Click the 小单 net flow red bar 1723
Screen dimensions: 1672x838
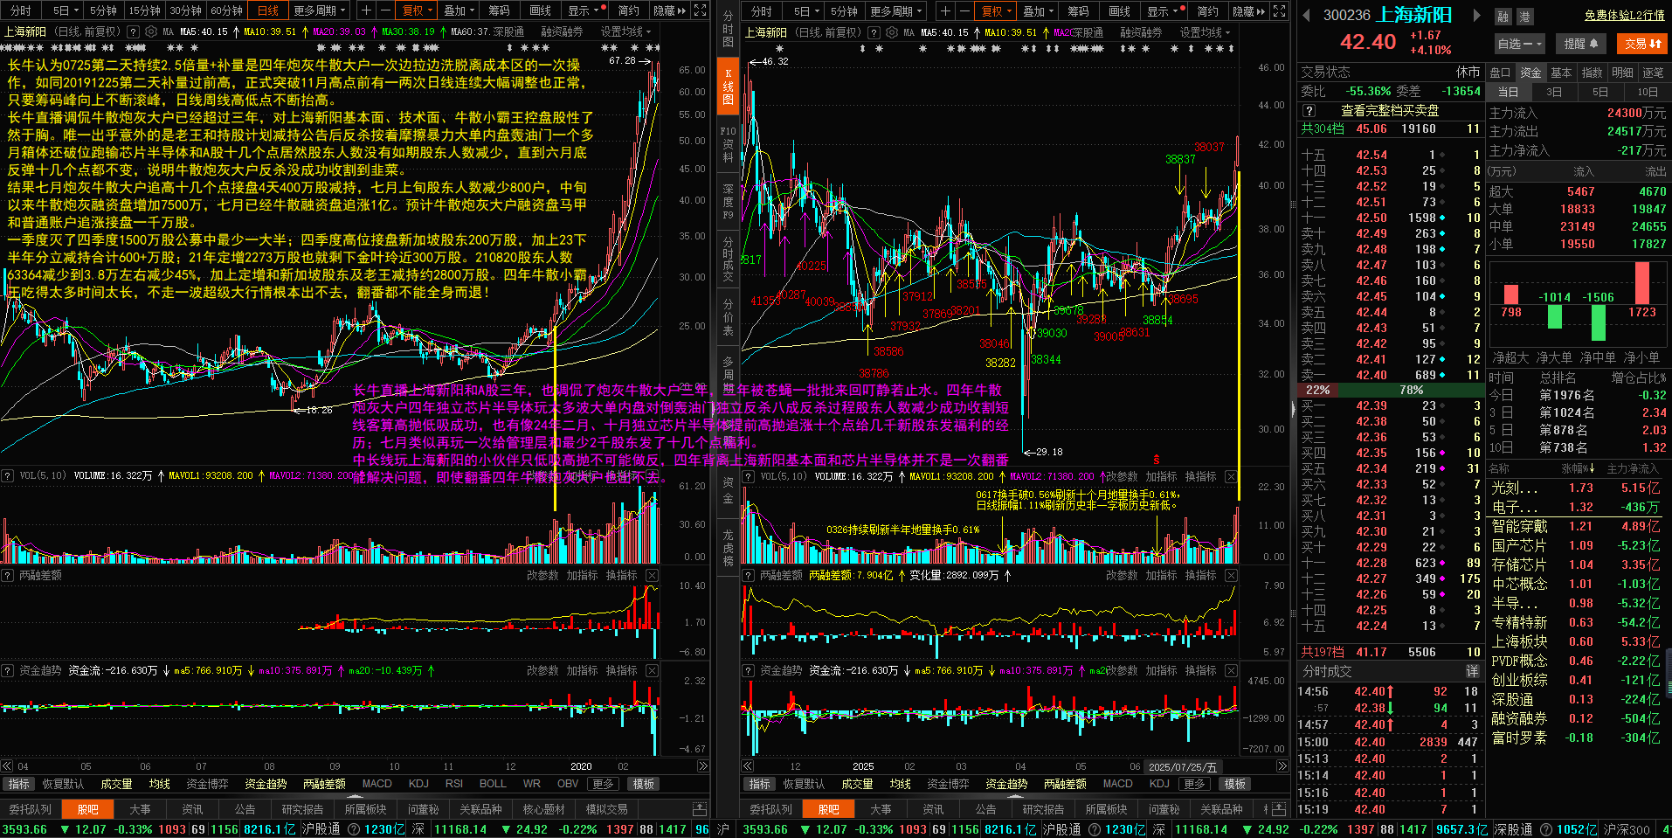tap(1642, 283)
